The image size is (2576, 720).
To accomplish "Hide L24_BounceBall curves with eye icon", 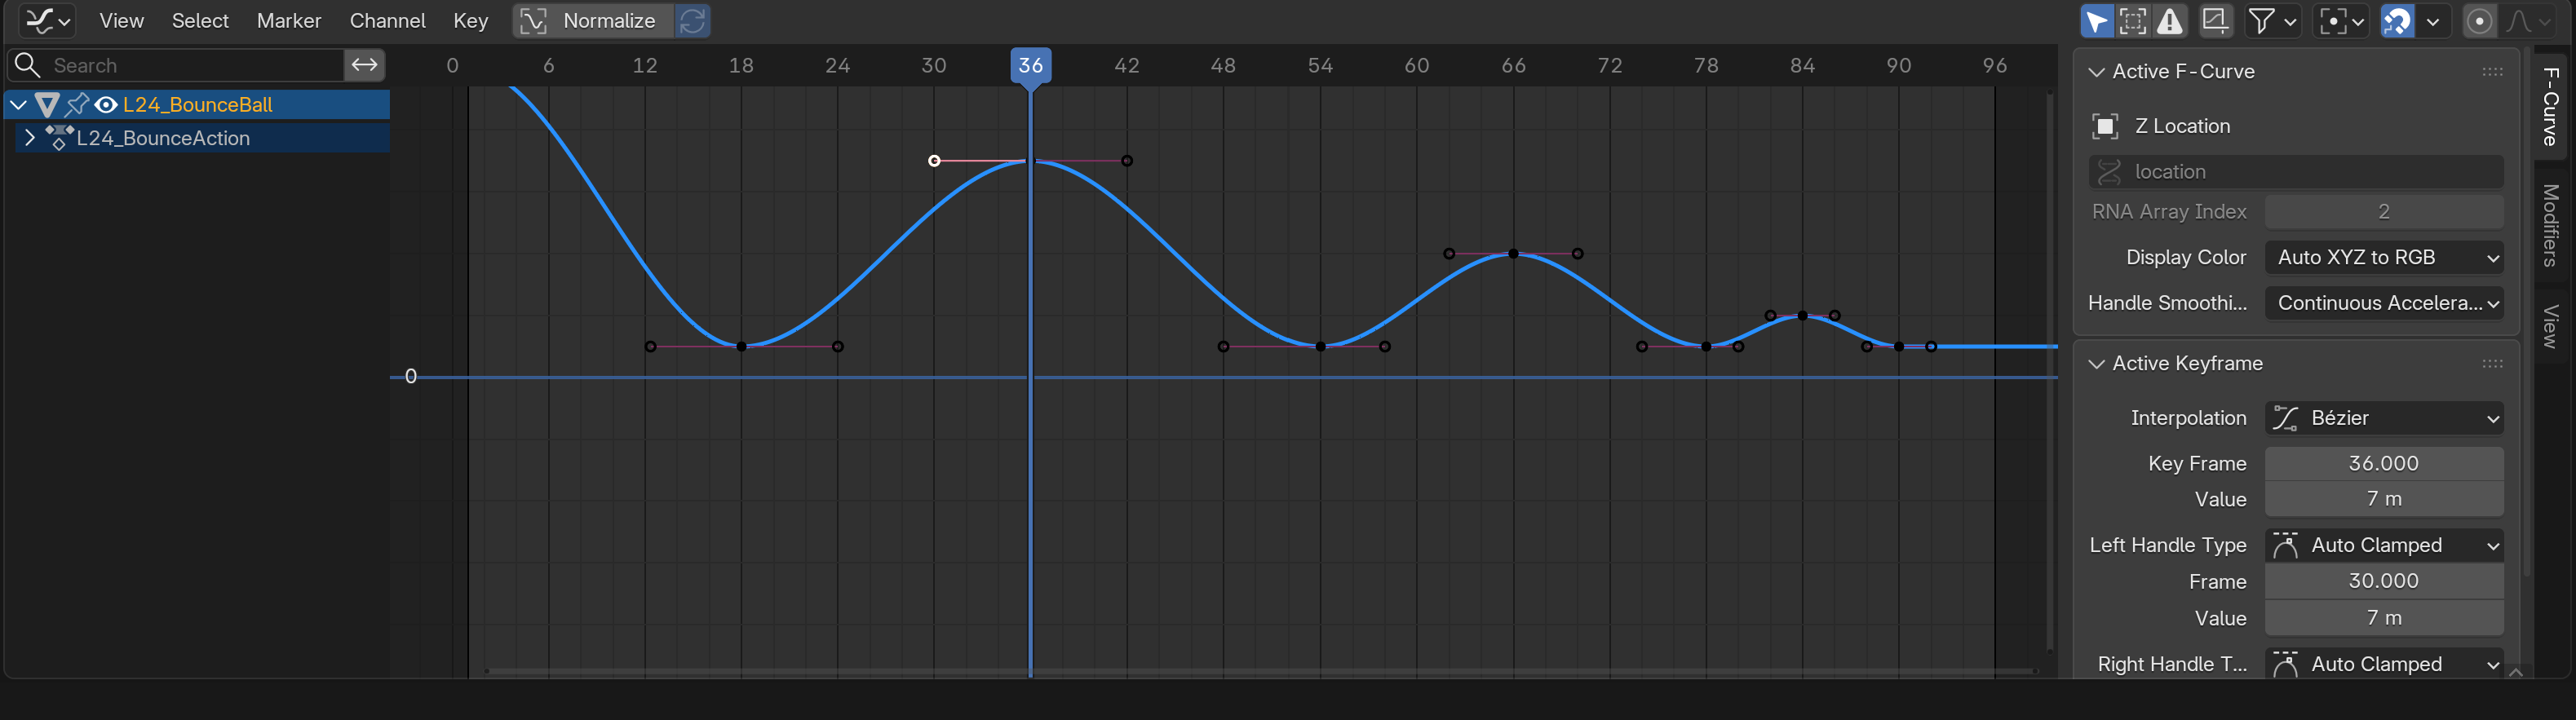I will point(106,104).
